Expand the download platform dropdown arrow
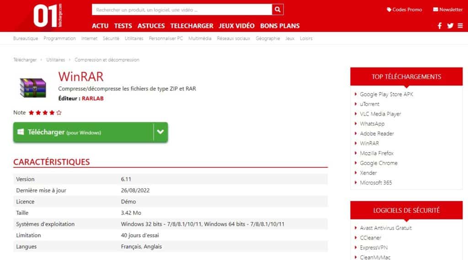Screen dimensions: 468x260 coord(160,132)
